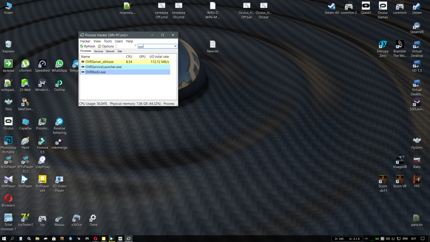The height and width of the screenshot is (242, 430).
Task: Select the New.txt file on desktop
Action: coord(212,46)
